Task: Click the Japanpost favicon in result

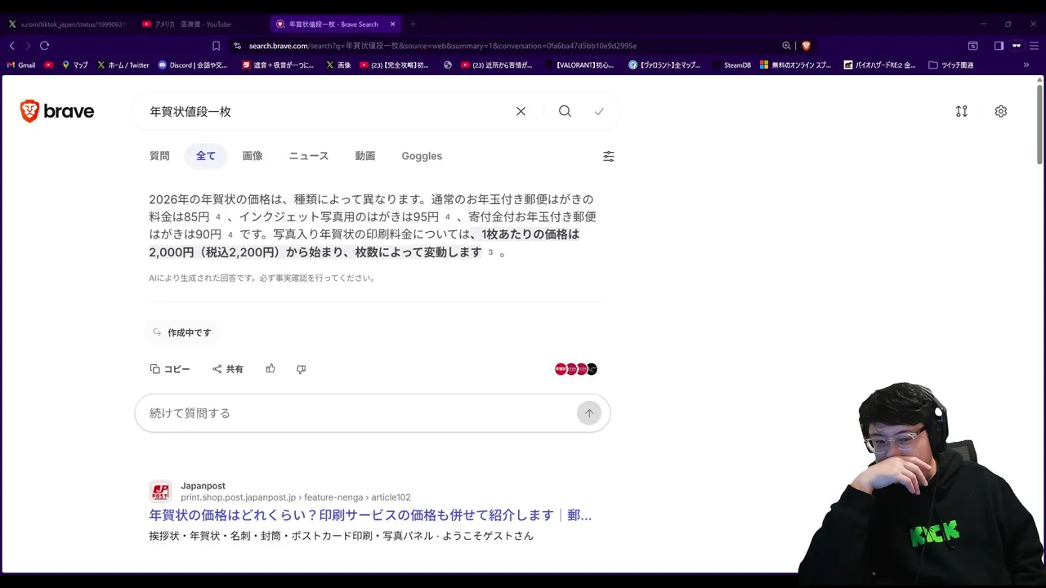Action: [x=160, y=492]
